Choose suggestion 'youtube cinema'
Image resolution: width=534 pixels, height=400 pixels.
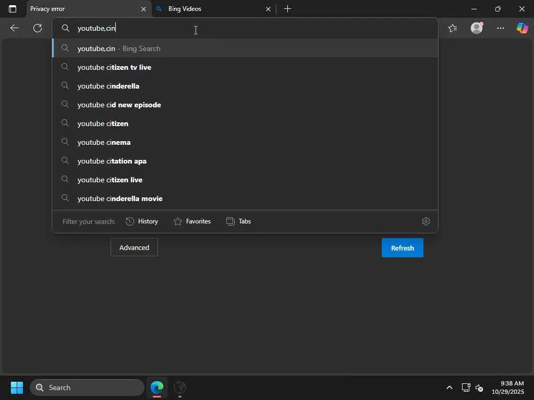click(245, 142)
